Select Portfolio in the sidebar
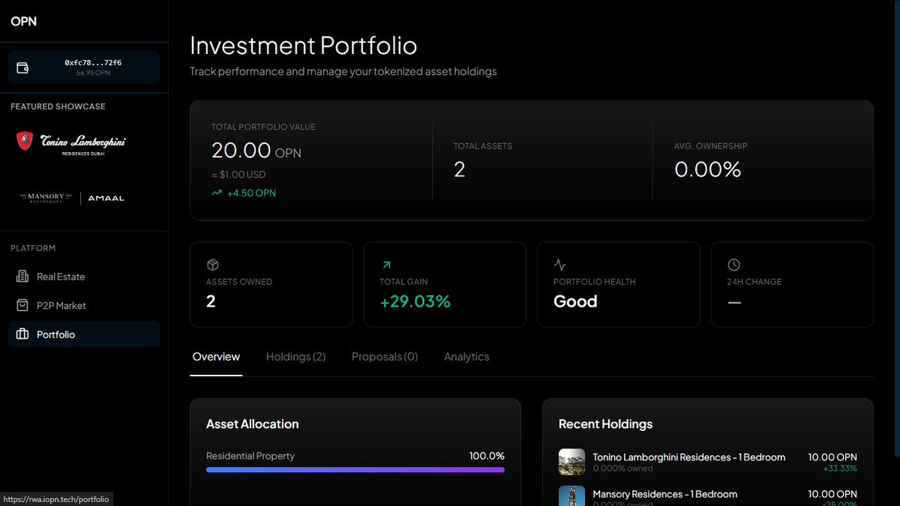Viewport: 900px width, 506px height. [x=84, y=334]
